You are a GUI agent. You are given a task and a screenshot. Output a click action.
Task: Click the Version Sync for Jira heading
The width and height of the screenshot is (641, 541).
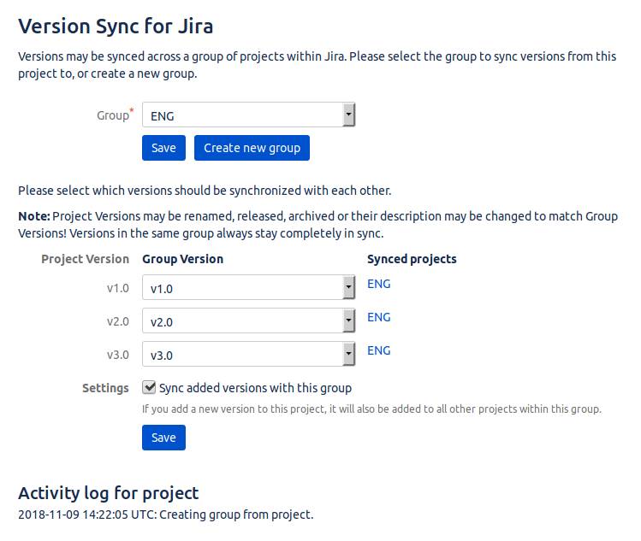click(x=116, y=26)
